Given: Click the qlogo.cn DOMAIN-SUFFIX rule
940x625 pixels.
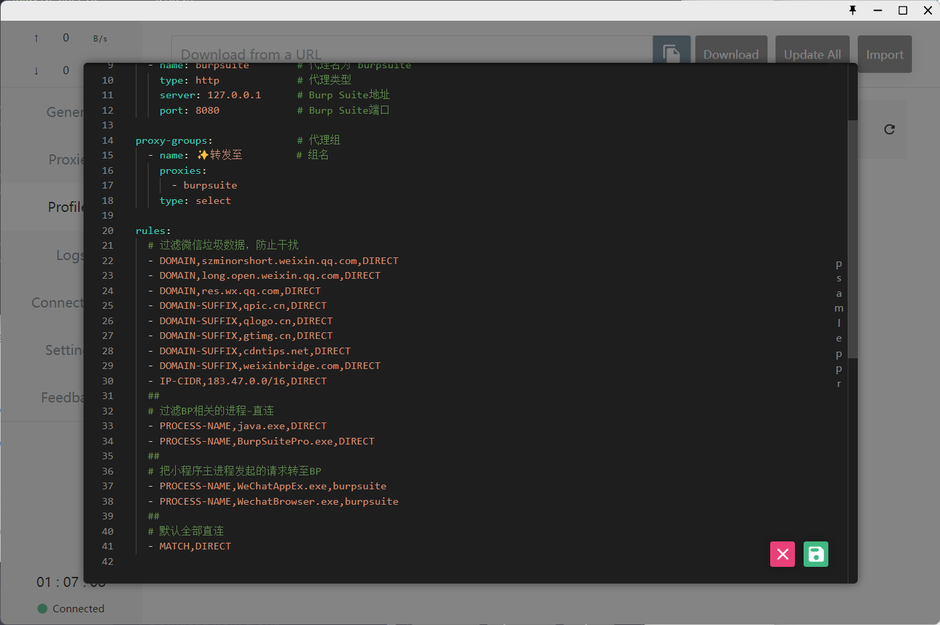Looking at the screenshot, I should pos(240,321).
